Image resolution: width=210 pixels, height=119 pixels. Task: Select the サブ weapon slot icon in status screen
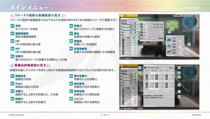click(x=141, y=27)
